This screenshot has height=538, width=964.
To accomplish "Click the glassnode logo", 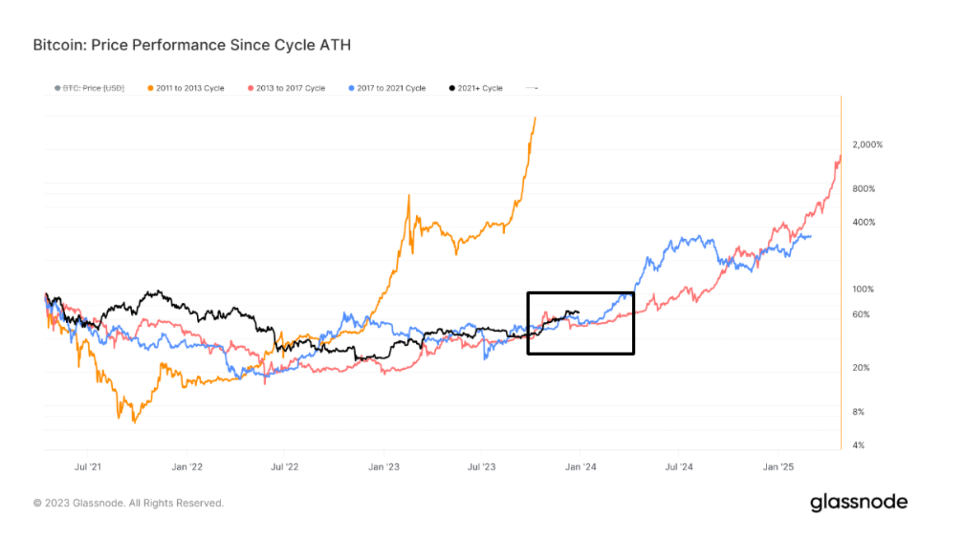I will (859, 502).
